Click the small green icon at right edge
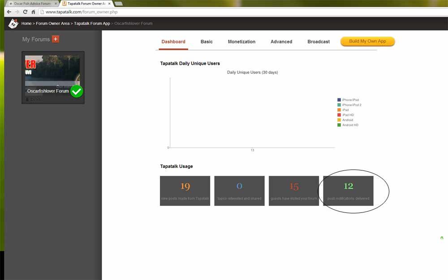The height and width of the screenshot is (280, 448). click(442, 238)
